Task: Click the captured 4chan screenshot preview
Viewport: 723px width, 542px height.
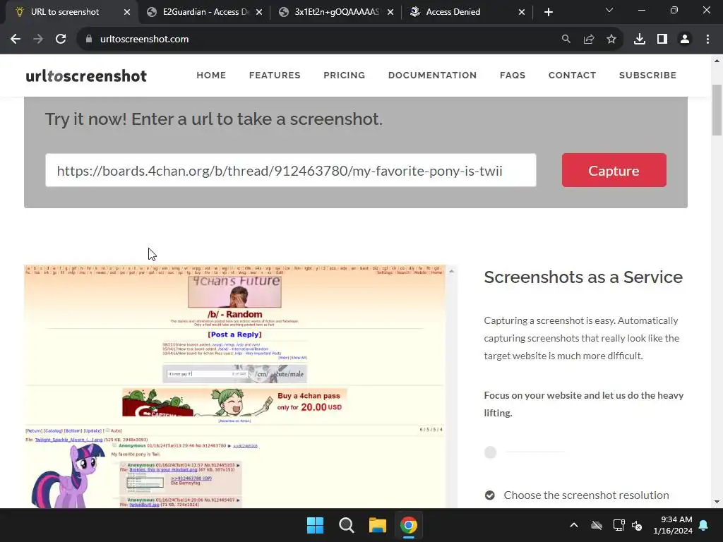Action: 235,386
